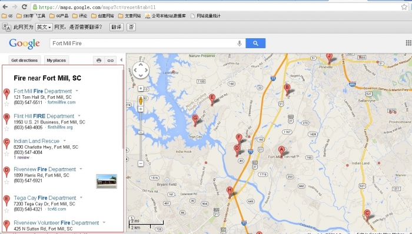The image size is (412, 234).
Task: Star the Fort Mill Fire Department result
Action: click(6, 104)
